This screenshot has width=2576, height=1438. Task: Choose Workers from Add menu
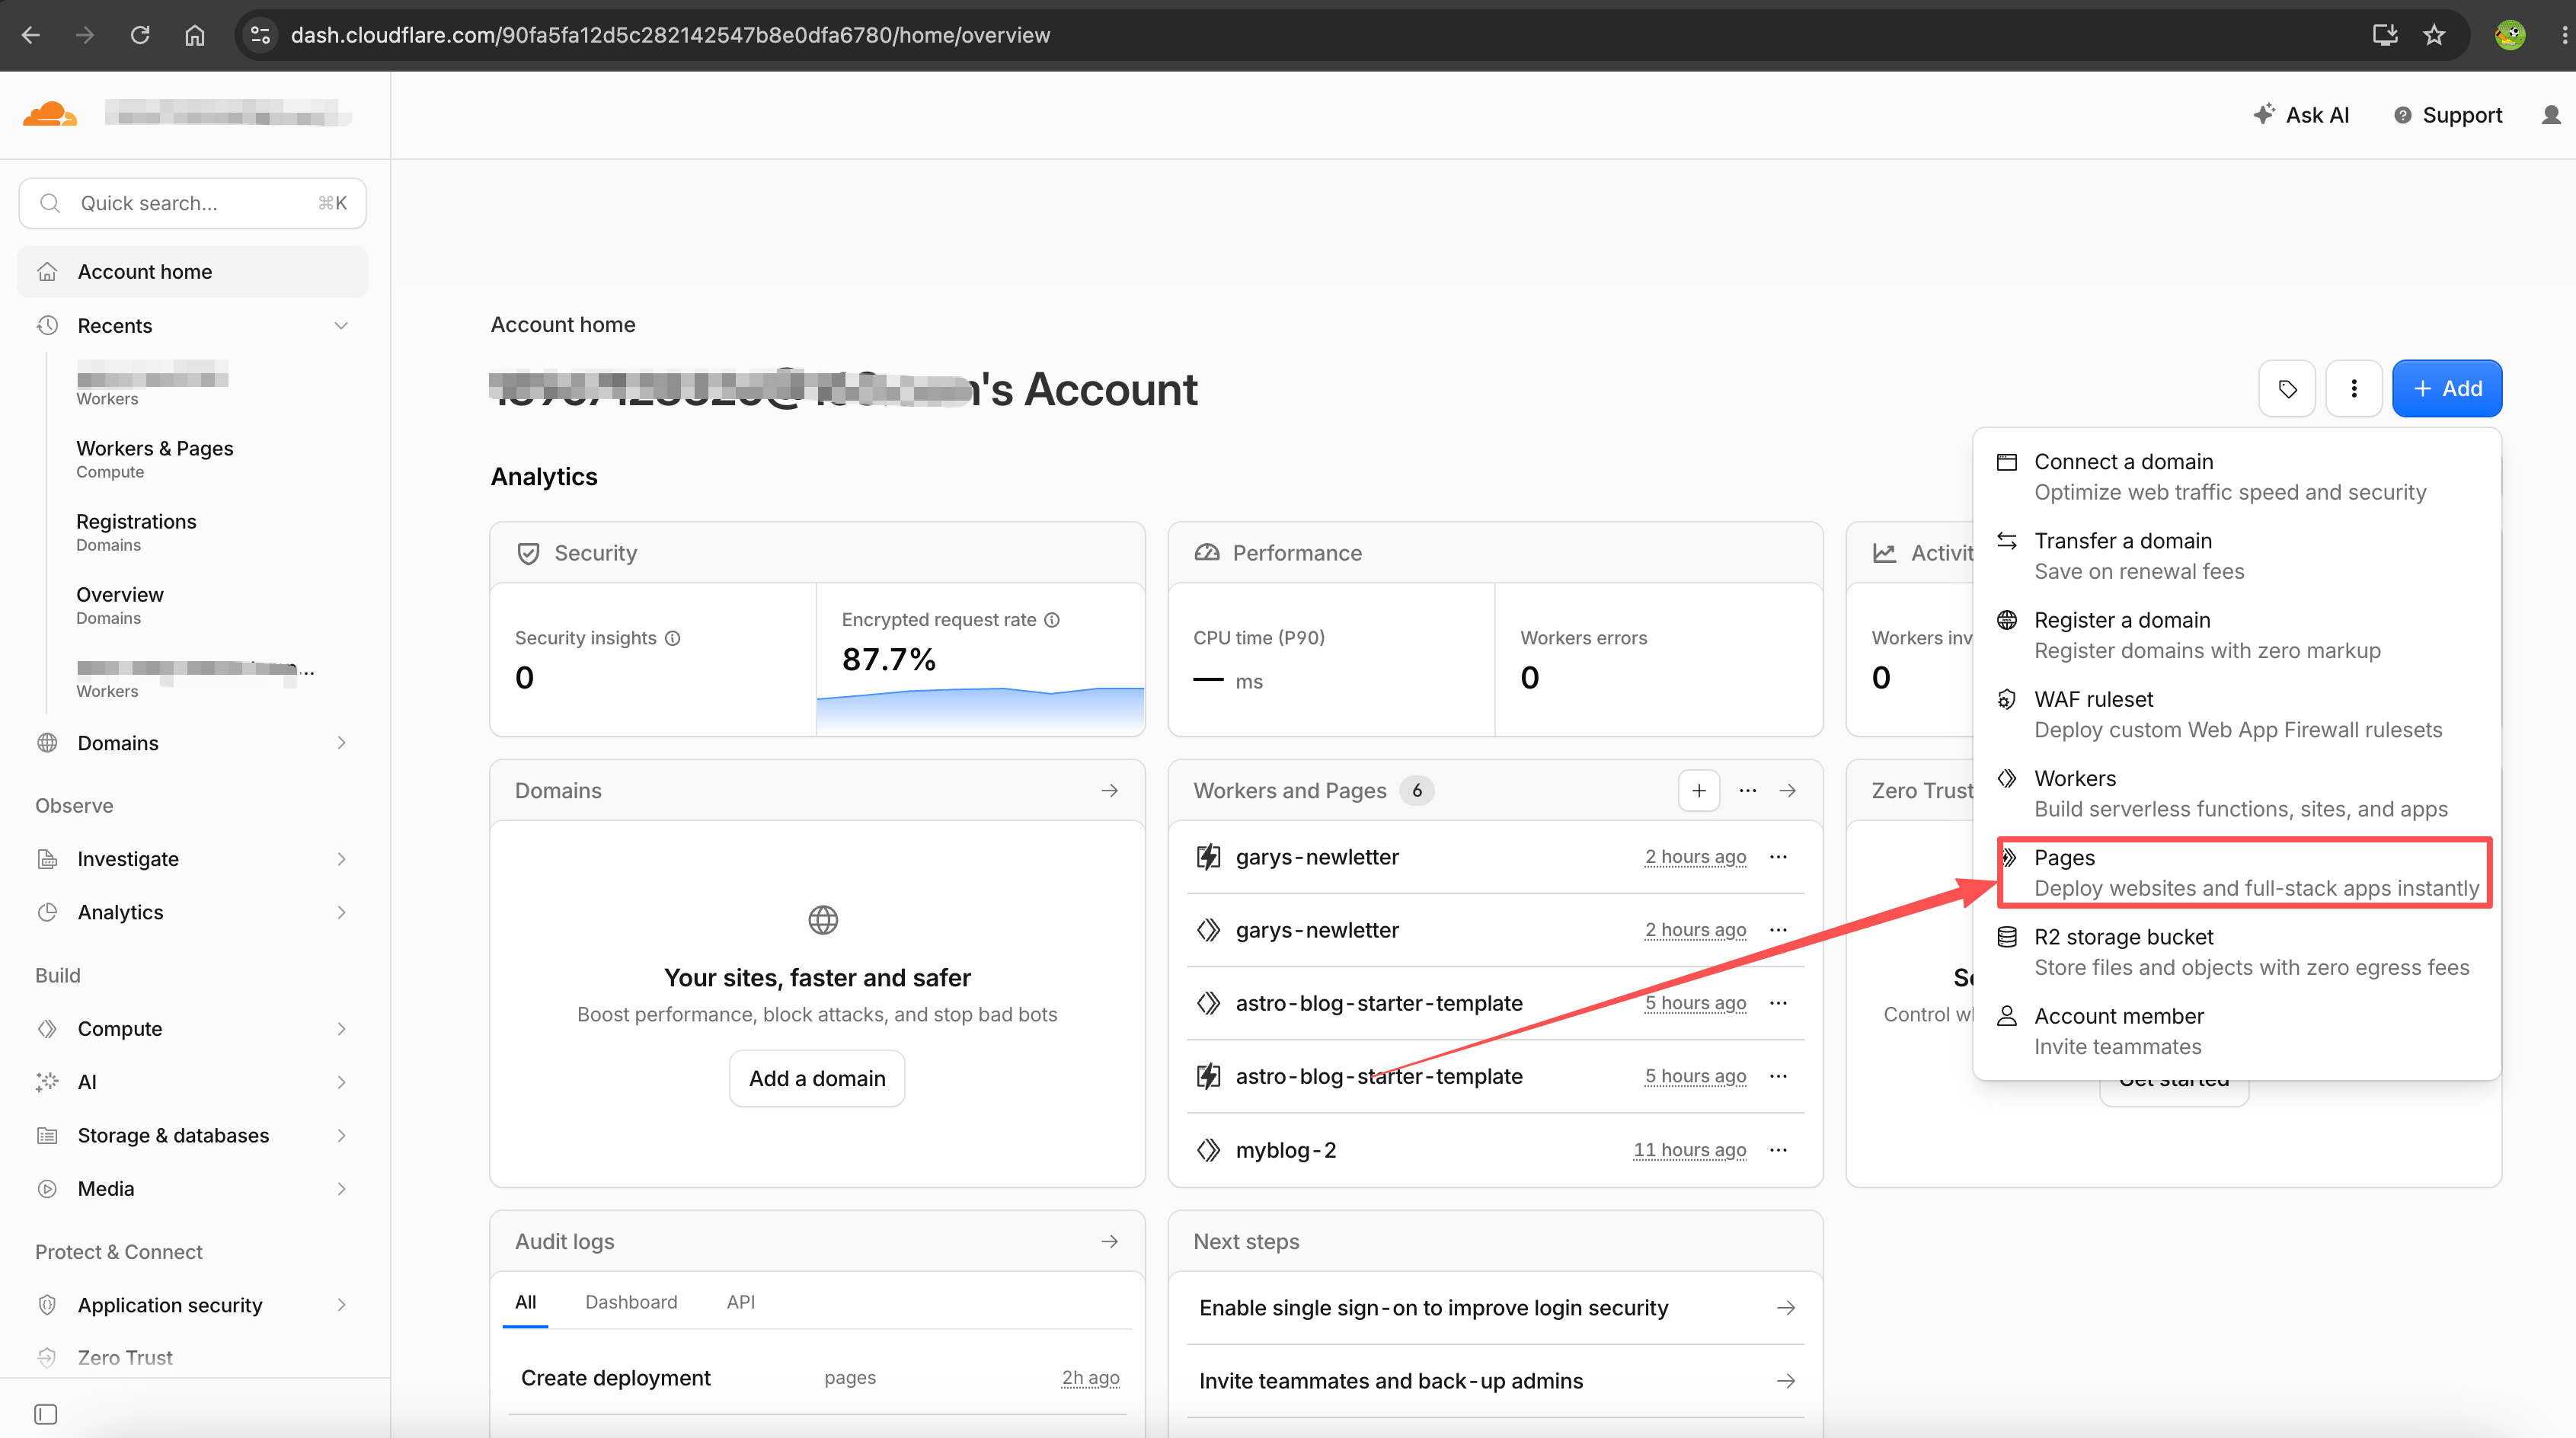[x=2237, y=793]
